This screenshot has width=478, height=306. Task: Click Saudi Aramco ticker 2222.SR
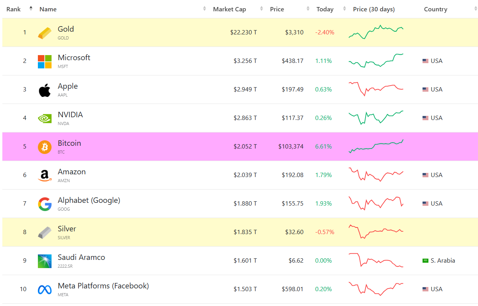(65, 266)
